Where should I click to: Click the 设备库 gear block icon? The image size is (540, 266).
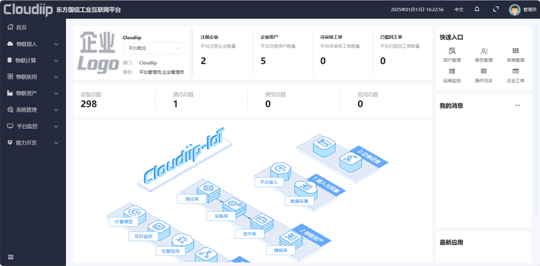234,206
